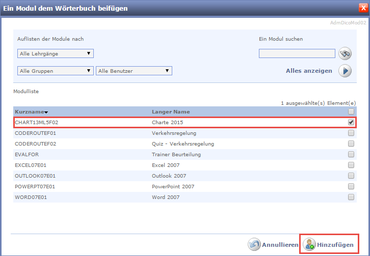The image size is (370, 256).
Task: Select the OUTLOOK07E01 module row
Action: point(35,176)
